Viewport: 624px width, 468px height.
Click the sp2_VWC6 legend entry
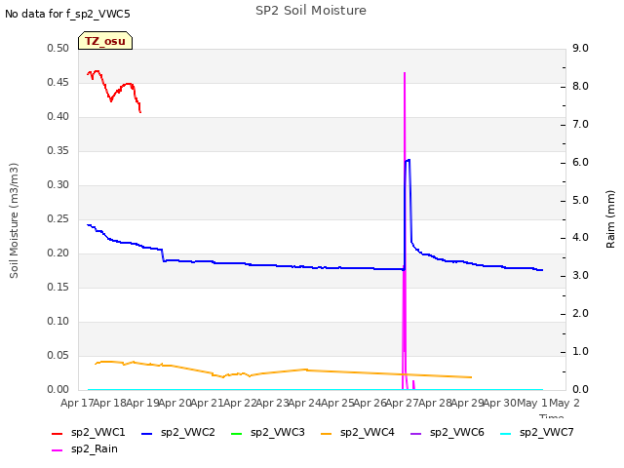click(x=448, y=432)
